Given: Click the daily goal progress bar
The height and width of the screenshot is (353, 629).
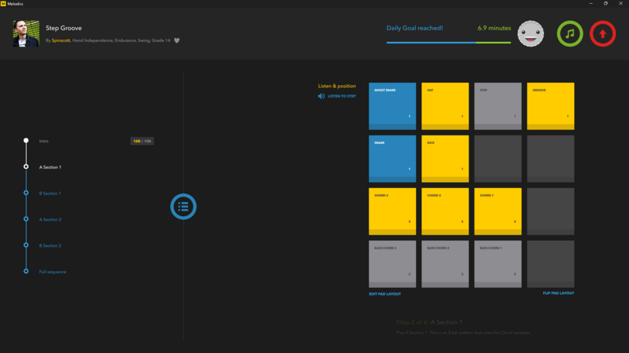Looking at the screenshot, I should (x=448, y=42).
